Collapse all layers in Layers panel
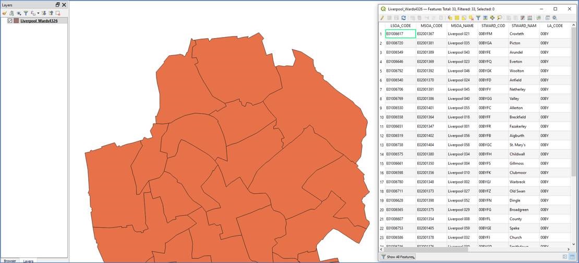 coord(51,13)
